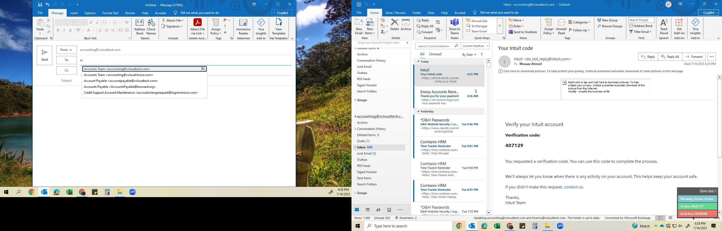The width and height of the screenshot is (722, 231).
Task: Click Delete icon in Outlook ribbon
Action: click(394, 25)
